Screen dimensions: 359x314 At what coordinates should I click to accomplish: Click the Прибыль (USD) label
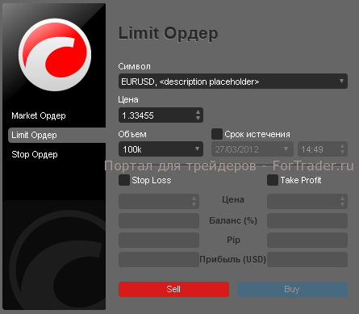click(232, 259)
